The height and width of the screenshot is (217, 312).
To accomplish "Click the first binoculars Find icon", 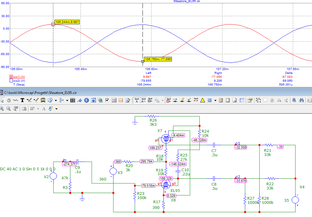I will (294, 100).
